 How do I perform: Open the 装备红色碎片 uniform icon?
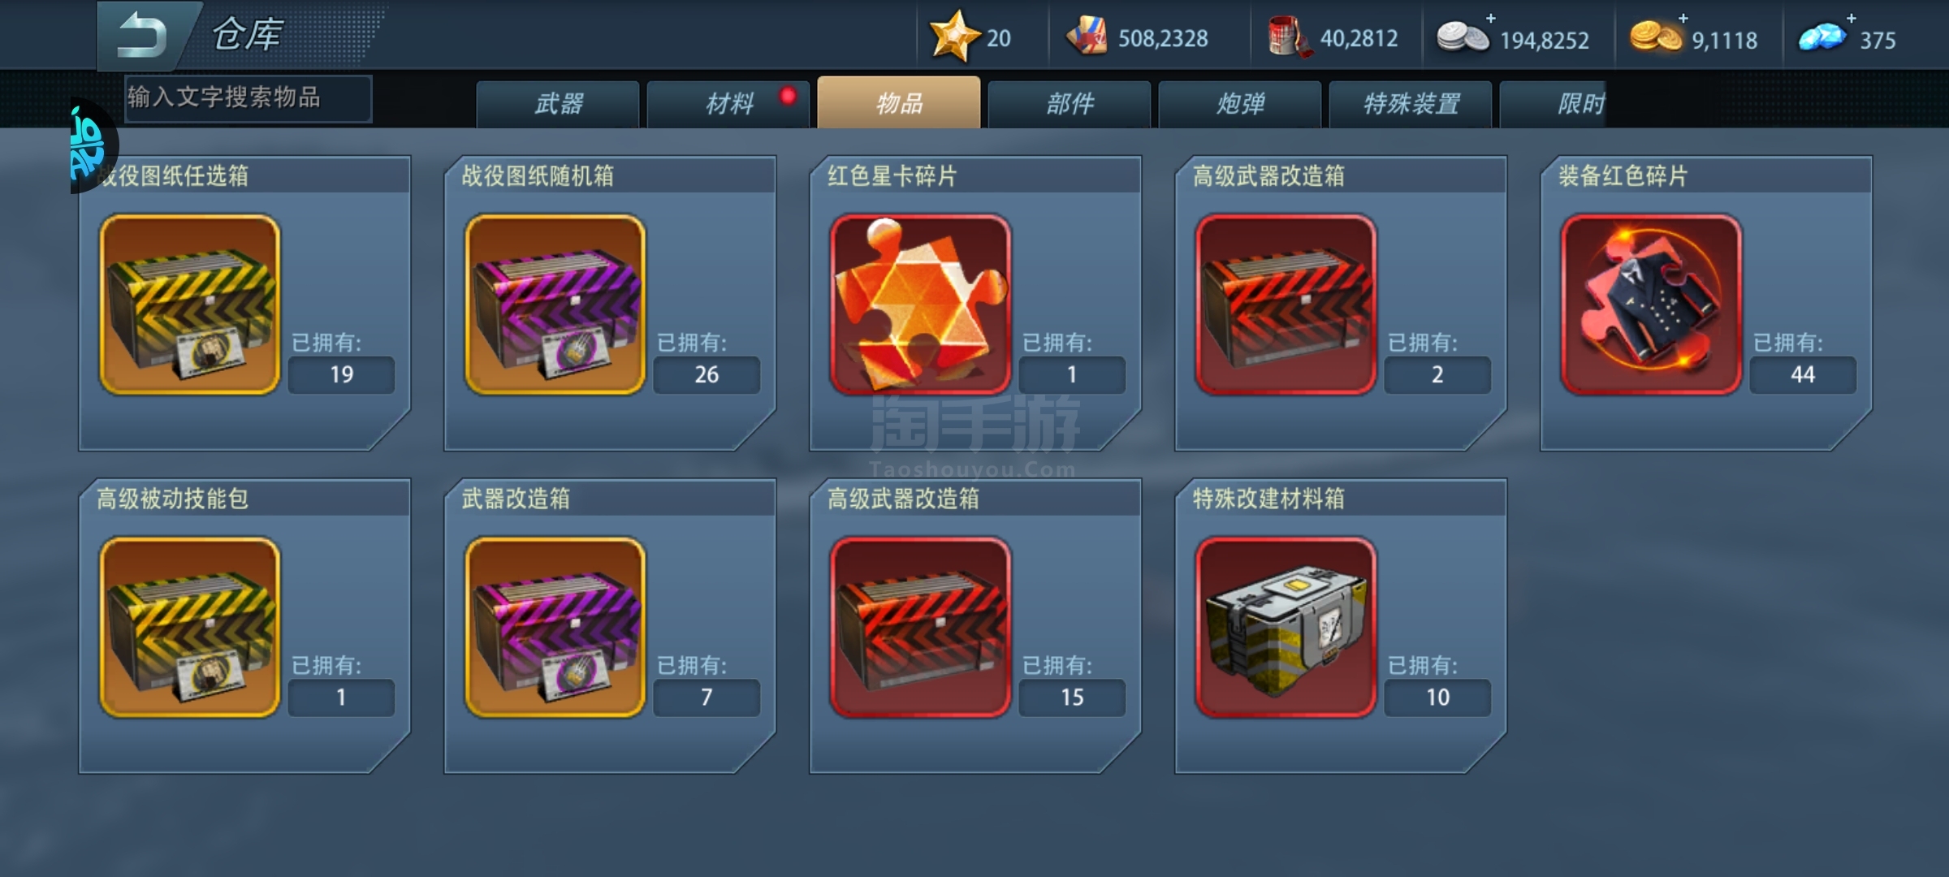click(1652, 305)
